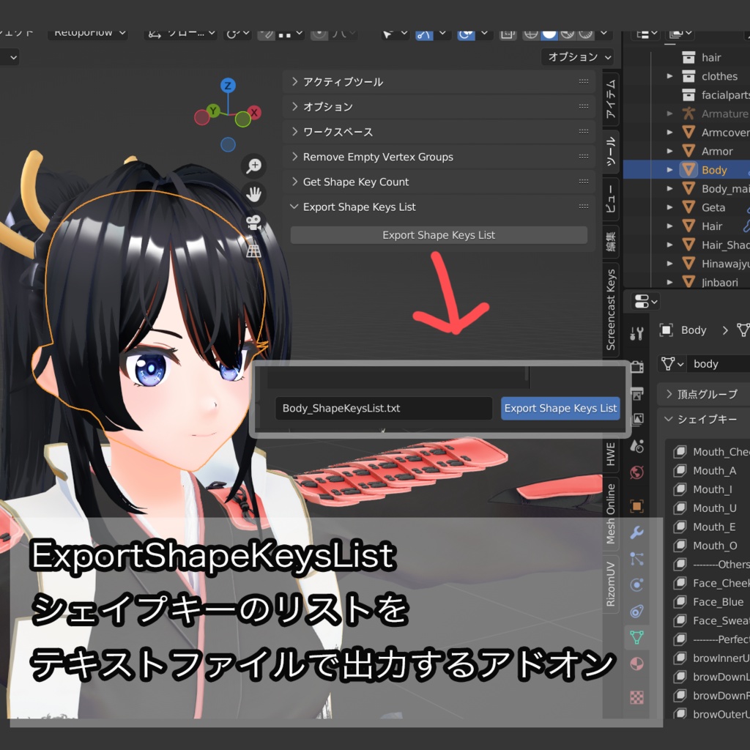The image size is (750, 750).
Task: Select the Face_Blue shape key
Action: [718, 602]
